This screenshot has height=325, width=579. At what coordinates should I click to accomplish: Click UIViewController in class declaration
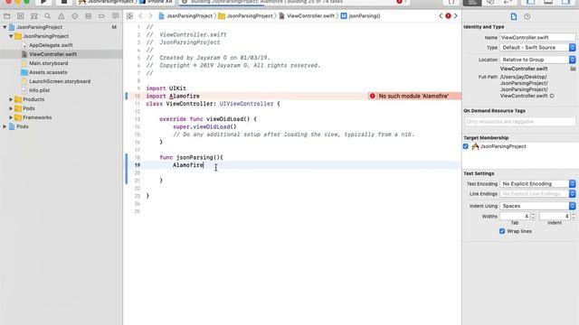click(x=246, y=104)
